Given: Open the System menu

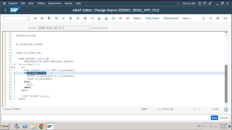Looking at the screenshot, I should (x=69, y=3).
